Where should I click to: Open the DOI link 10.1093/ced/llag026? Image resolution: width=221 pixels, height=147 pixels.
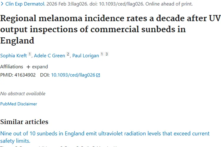pyautogui.click(x=73, y=75)
